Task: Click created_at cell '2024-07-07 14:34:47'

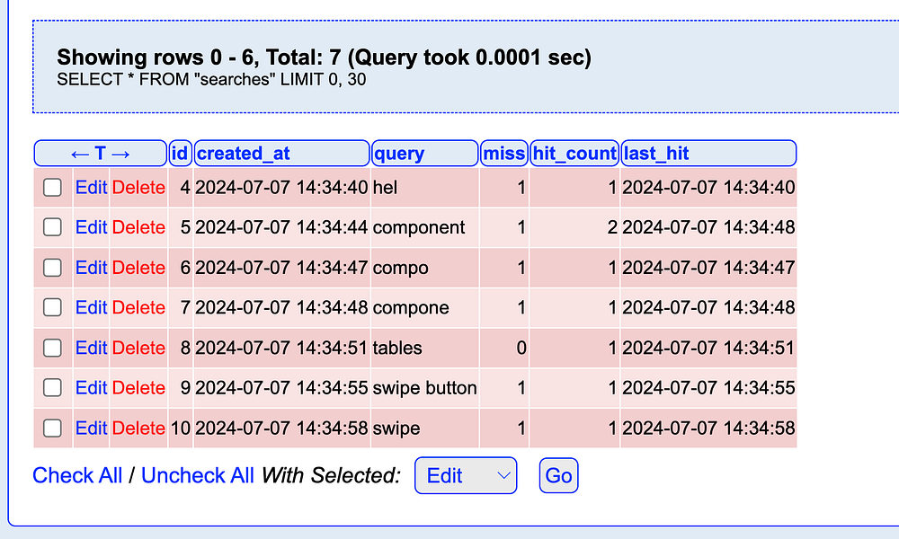Action: click(281, 268)
